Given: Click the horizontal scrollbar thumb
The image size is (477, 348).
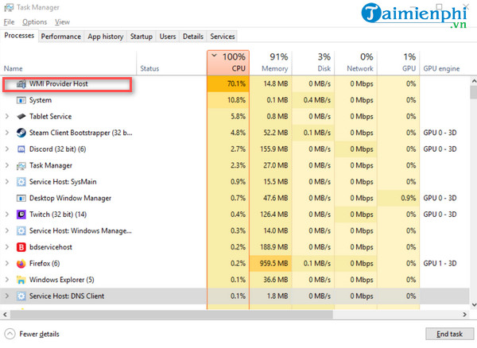Looking at the screenshot, I should [x=172, y=315].
